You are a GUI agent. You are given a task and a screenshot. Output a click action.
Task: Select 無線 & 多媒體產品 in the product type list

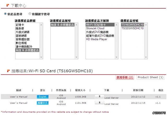[62, 25]
